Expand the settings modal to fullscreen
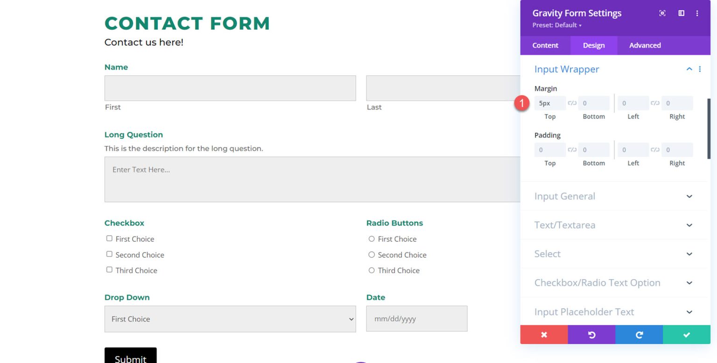The width and height of the screenshot is (717, 363). pyautogui.click(x=662, y=13)
